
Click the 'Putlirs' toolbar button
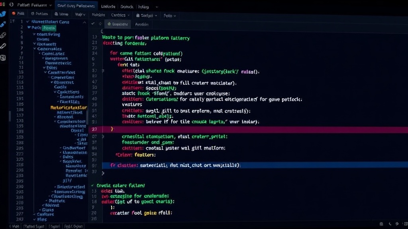(x=39, y=14)
